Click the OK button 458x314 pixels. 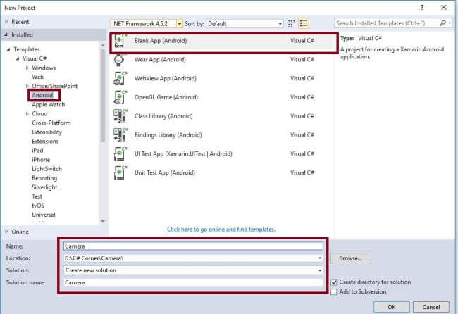[392, 307]
